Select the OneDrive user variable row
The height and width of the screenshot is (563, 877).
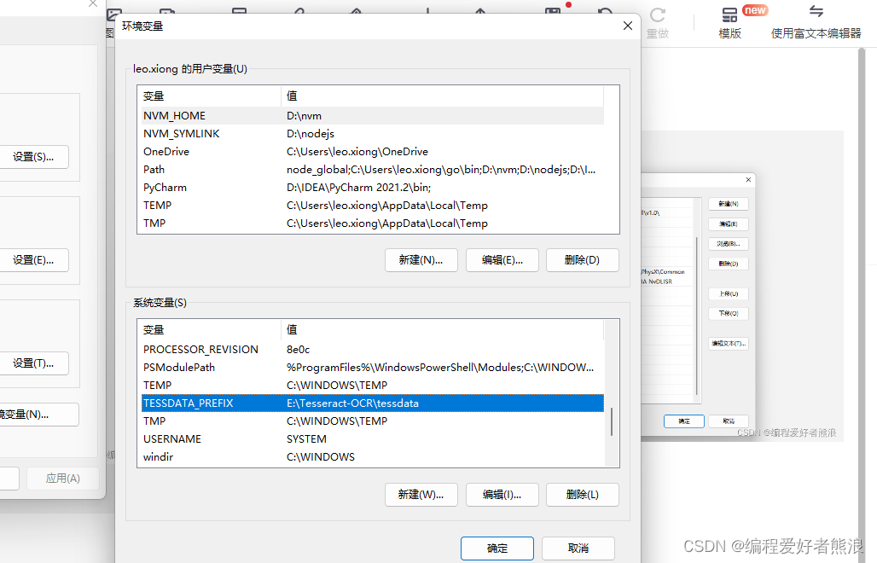click(373, 152)
